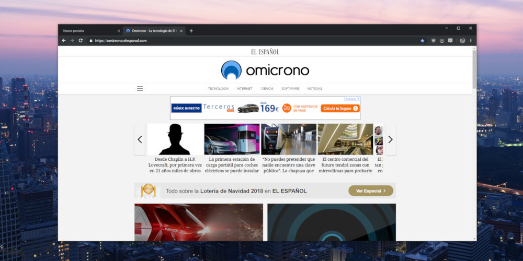This screenshot has height=261, width=523.
Task: Show next carousel articles with right arrow
Action: pos(391,139)
